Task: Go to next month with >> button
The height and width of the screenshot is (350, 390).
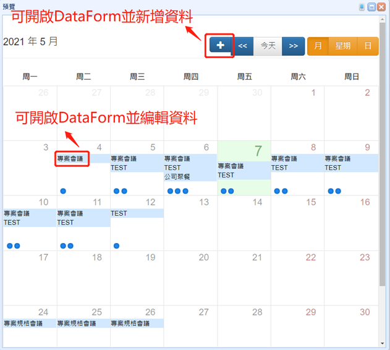Action: click(293, 46)
